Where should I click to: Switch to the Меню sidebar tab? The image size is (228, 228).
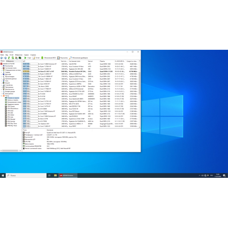coord(3,61)
